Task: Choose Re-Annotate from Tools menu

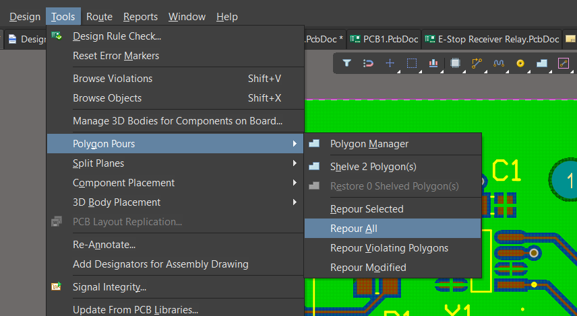Action: [x=175, y=245]
